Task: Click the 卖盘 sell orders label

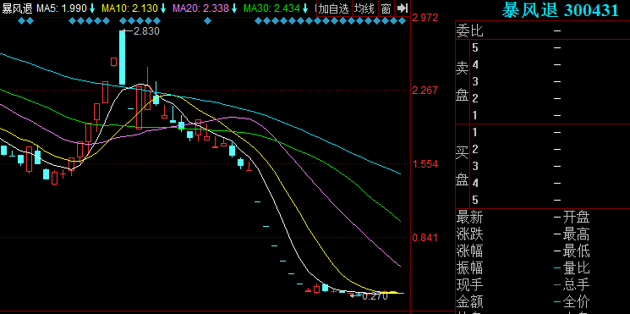Action: (462, 82)
